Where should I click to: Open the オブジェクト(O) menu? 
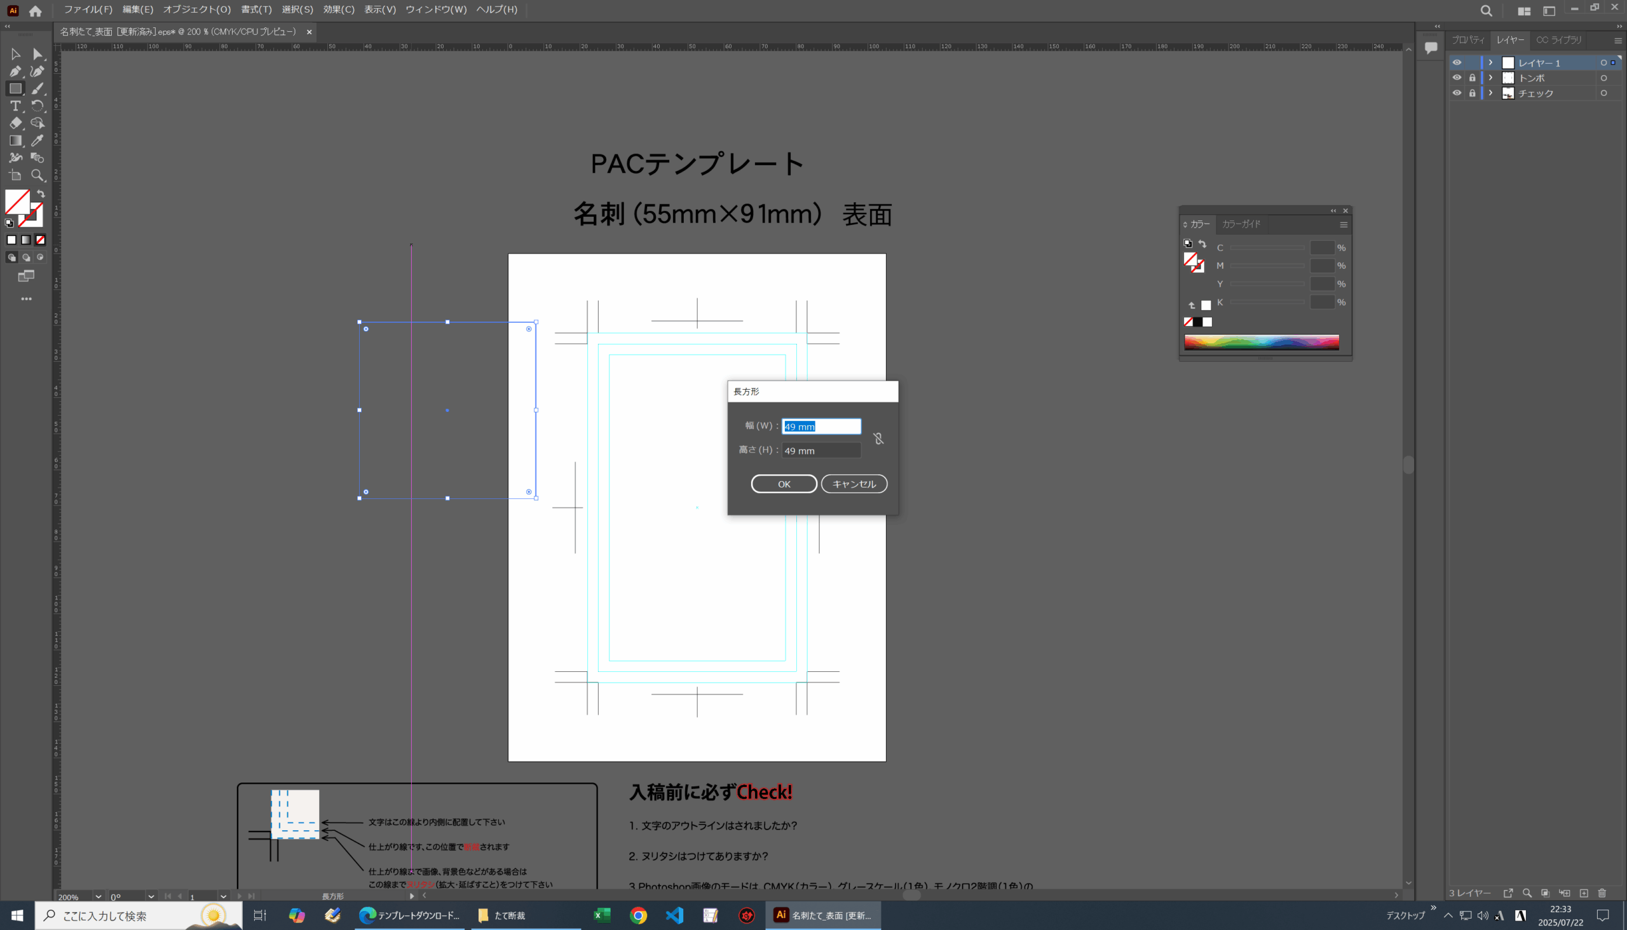click(x=196, y=10)
